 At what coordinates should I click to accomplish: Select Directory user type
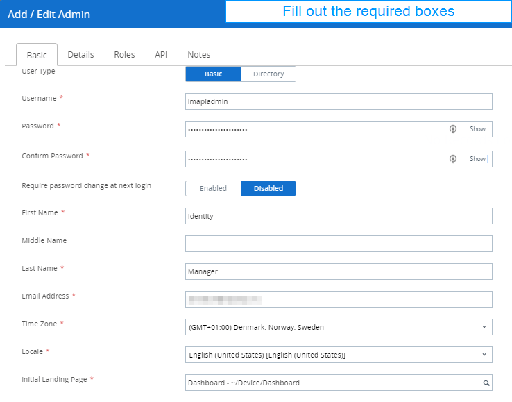pyautogui.click(x=268, y=74)
